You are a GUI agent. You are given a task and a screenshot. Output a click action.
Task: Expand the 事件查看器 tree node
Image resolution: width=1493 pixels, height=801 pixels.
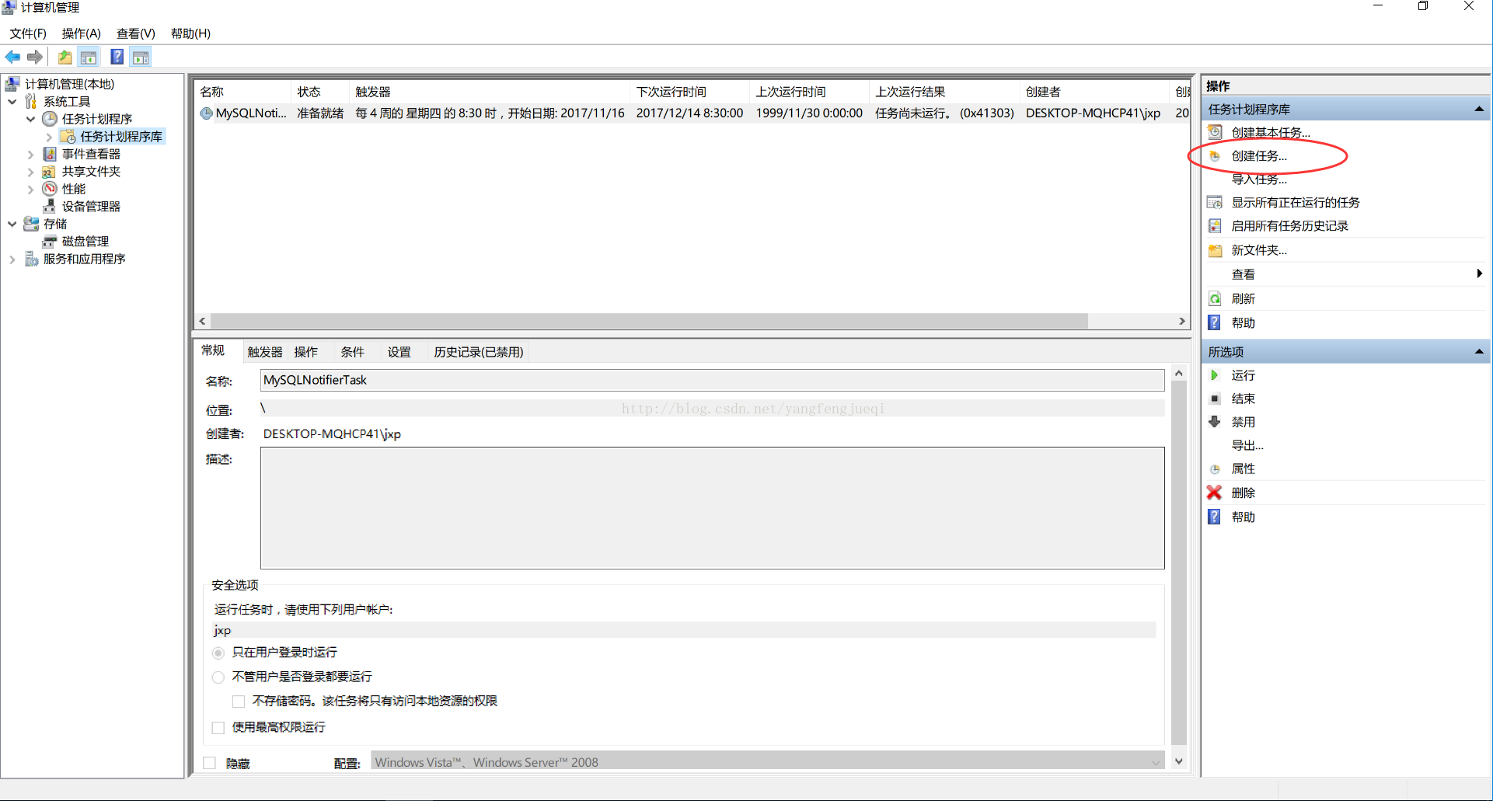point(31,154)
